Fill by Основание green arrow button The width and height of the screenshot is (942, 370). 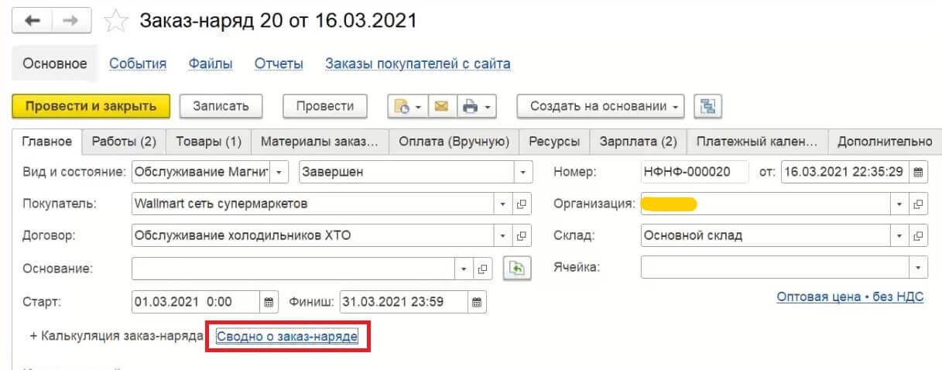pyautogui.click(x=516, y=269)
